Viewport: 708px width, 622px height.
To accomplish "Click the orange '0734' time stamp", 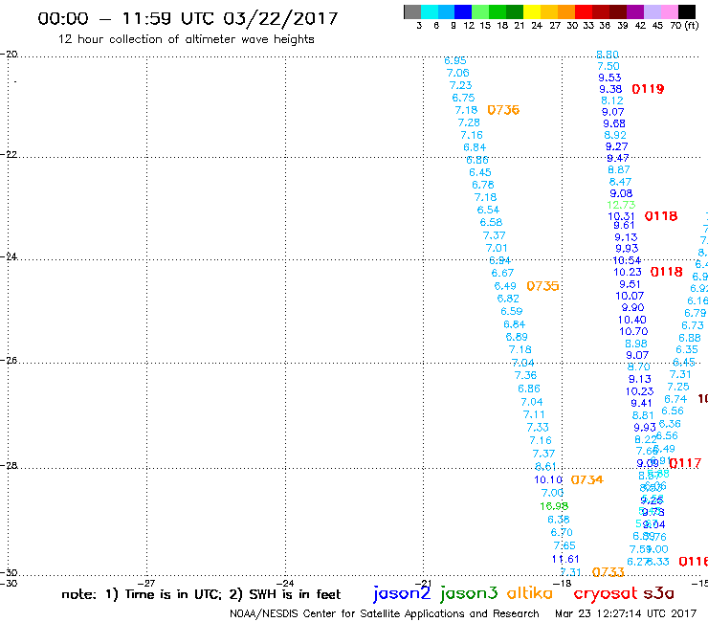I will click(587, 479).
